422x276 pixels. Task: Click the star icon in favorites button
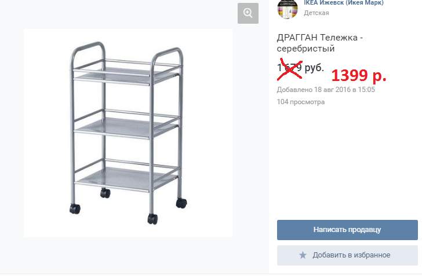click(303, 255)
